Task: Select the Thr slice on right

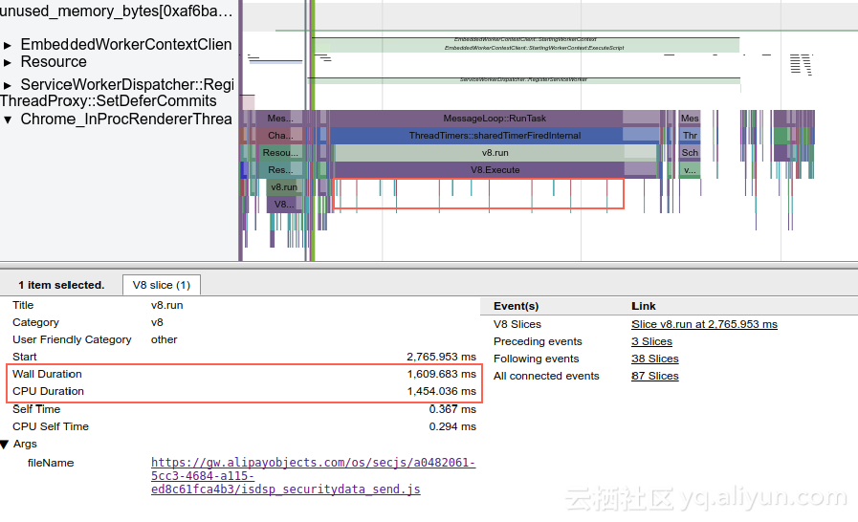Action: (x=690, y=135)
